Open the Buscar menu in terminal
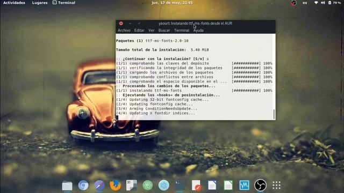 click(x=164, y=31)
